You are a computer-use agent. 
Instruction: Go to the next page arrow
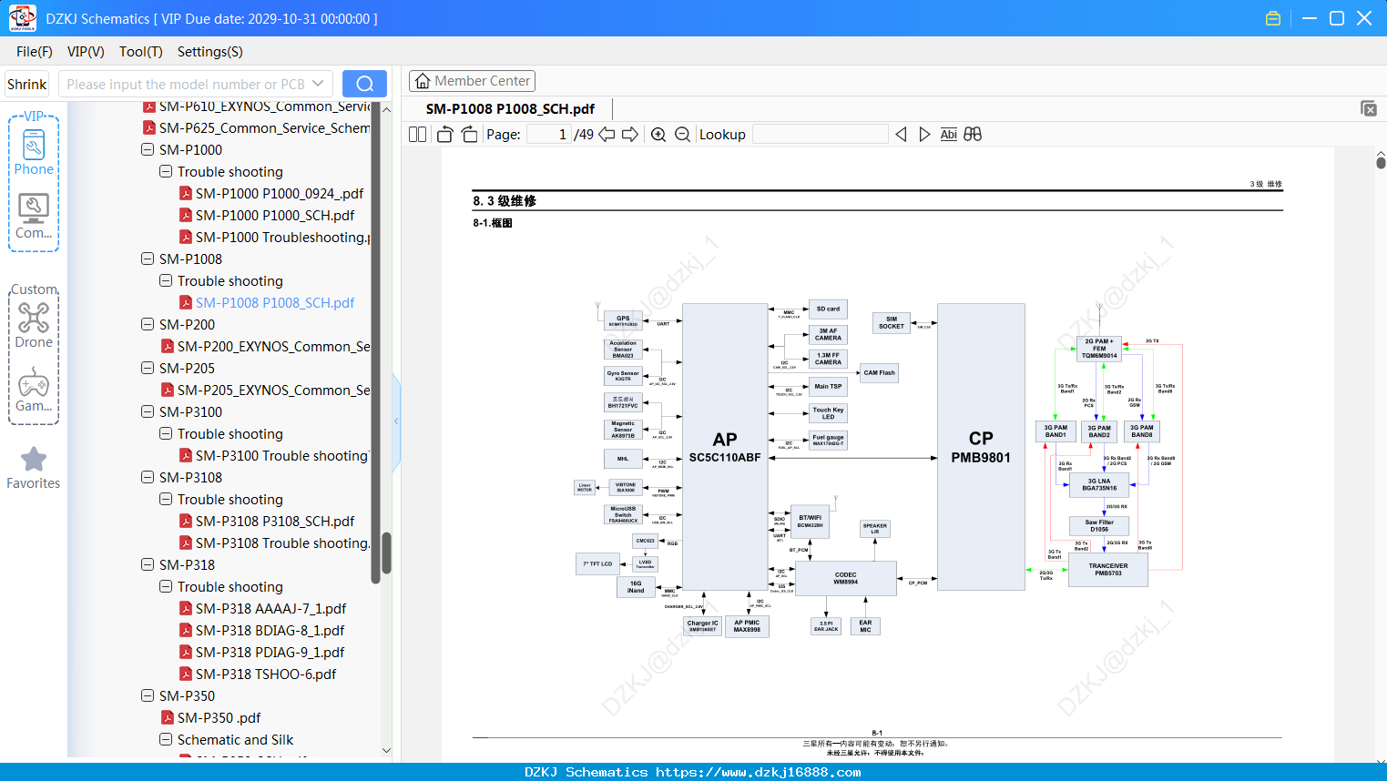tap(630, 135)
